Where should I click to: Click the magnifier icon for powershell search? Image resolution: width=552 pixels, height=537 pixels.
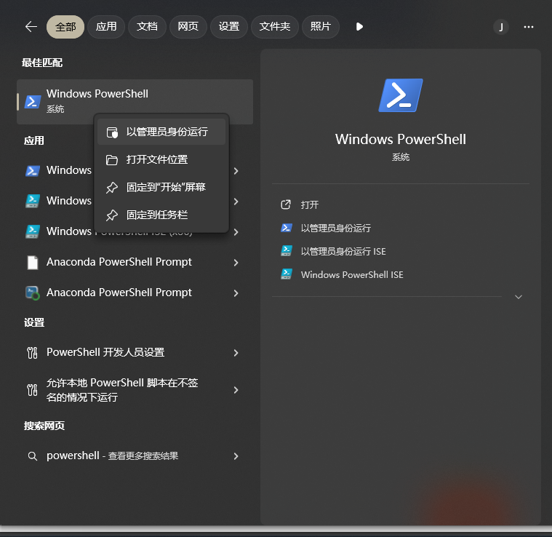tap(33, 456)
